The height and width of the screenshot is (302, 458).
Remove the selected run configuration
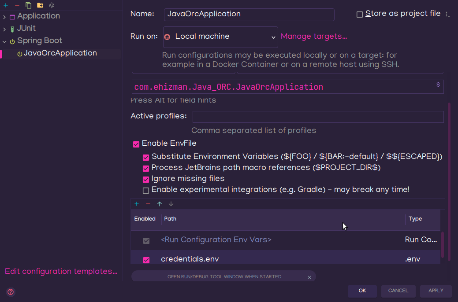point(17,5)
